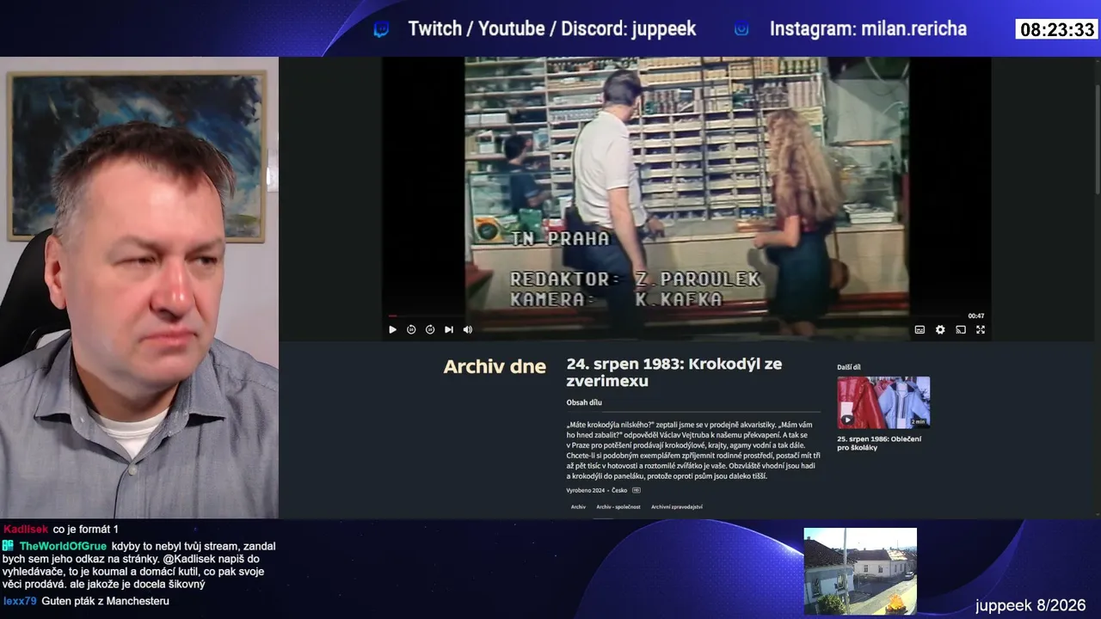
Task: Click the Twitch icon in the header
Action: click(381, 29)
